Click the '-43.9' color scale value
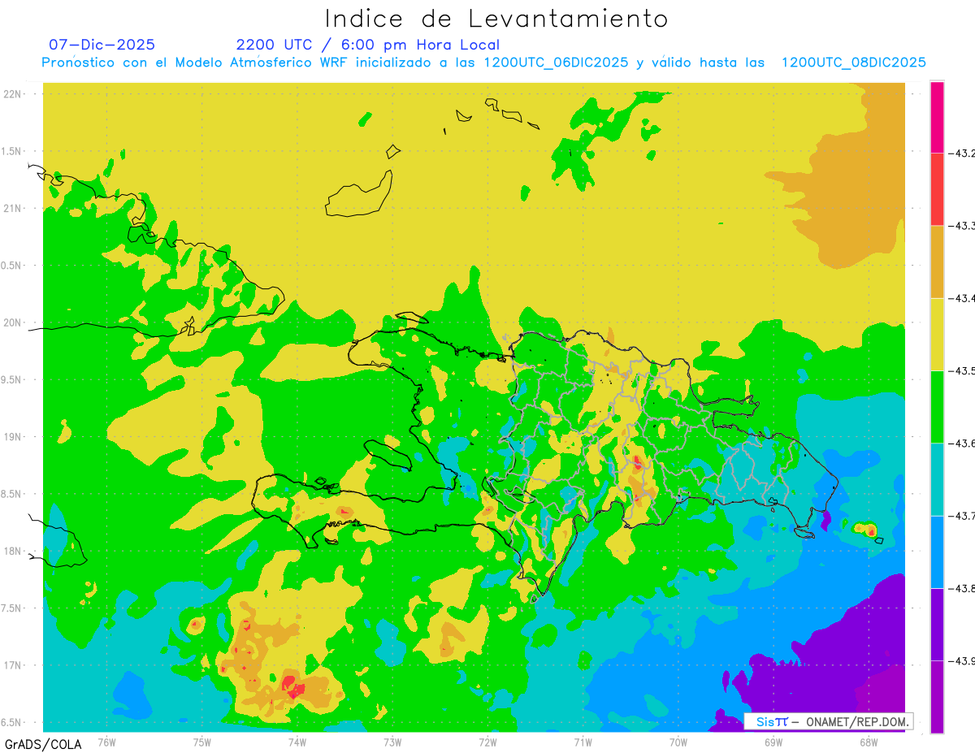This screenshot has height=753, width=975. pyautogui.click(x=961, y=661)
